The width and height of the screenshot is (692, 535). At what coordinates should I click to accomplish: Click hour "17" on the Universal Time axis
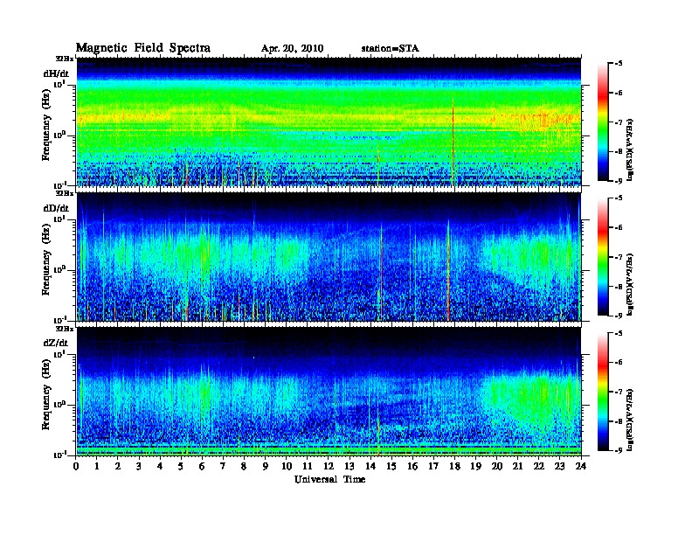coord(433,467)
